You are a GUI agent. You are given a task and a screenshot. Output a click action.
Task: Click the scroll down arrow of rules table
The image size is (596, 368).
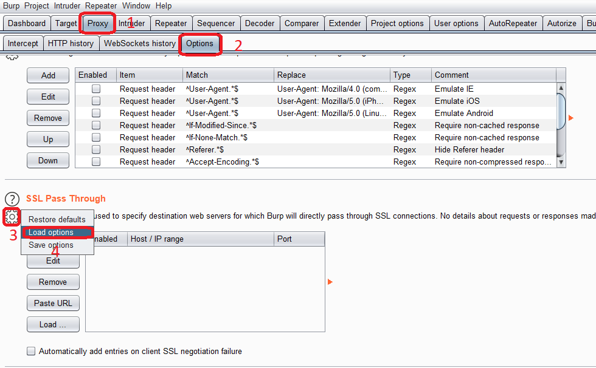pyautogui.click(x=561, y=162)
